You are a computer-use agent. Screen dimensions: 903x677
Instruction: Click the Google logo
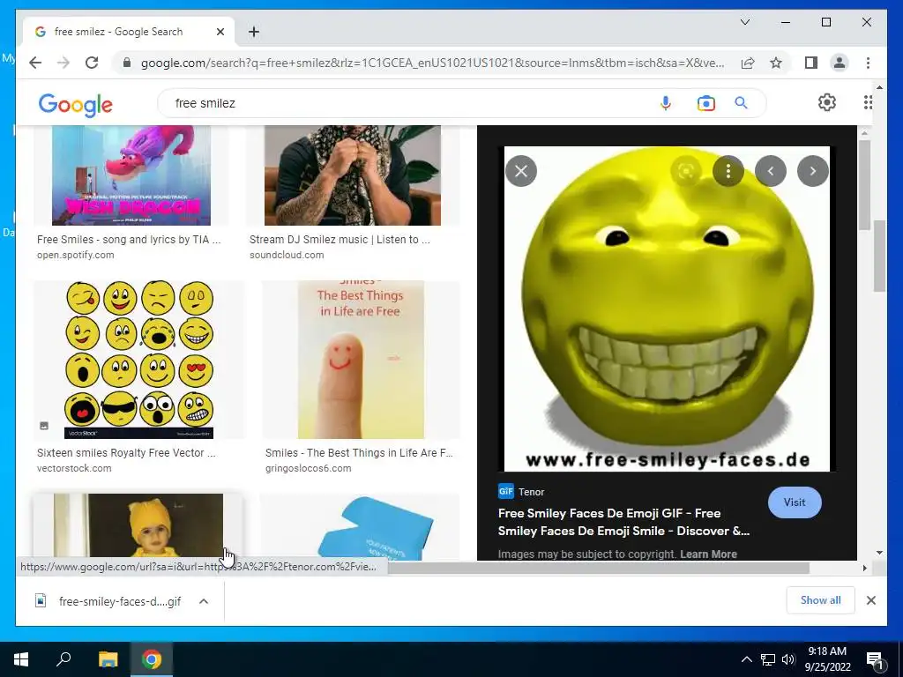tap(76, 104)
